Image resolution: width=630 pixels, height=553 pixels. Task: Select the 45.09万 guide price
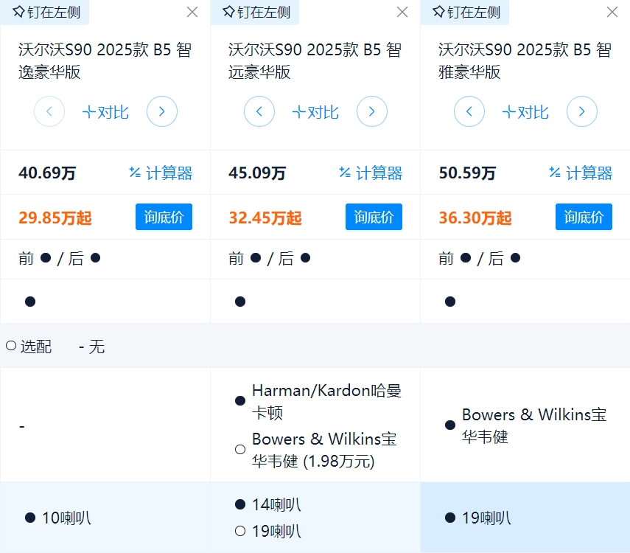[257, 173]
